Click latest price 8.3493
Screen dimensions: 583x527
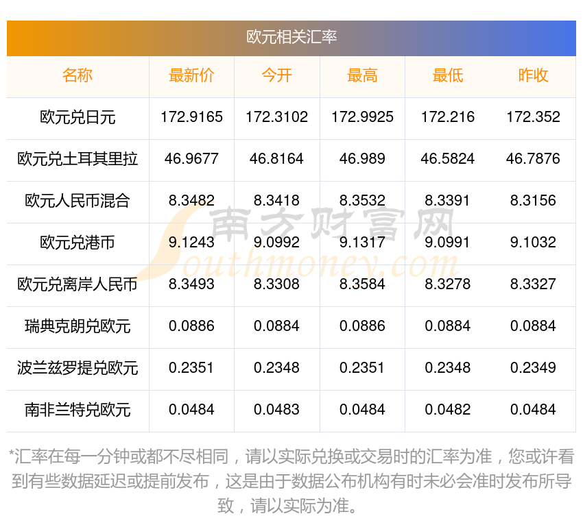click(191, 284)
